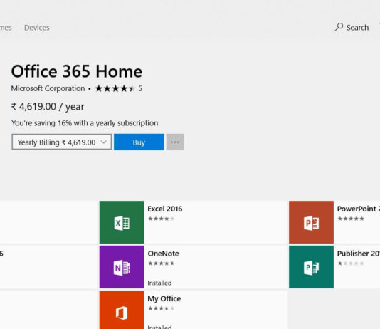Open the Publisher app tile icon
Screen dimensions: 380x329
coord(311,267)
